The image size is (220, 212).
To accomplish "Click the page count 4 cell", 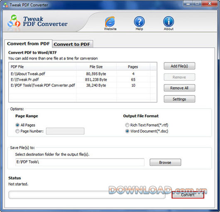I will [133, 74].
